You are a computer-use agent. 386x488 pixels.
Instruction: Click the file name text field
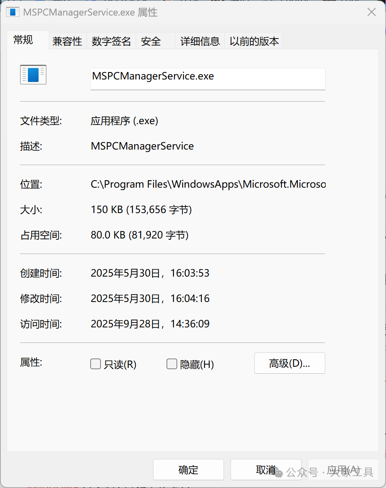[208, 79]
